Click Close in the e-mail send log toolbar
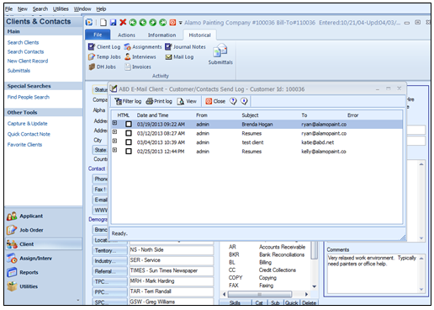 coord(215,101)
